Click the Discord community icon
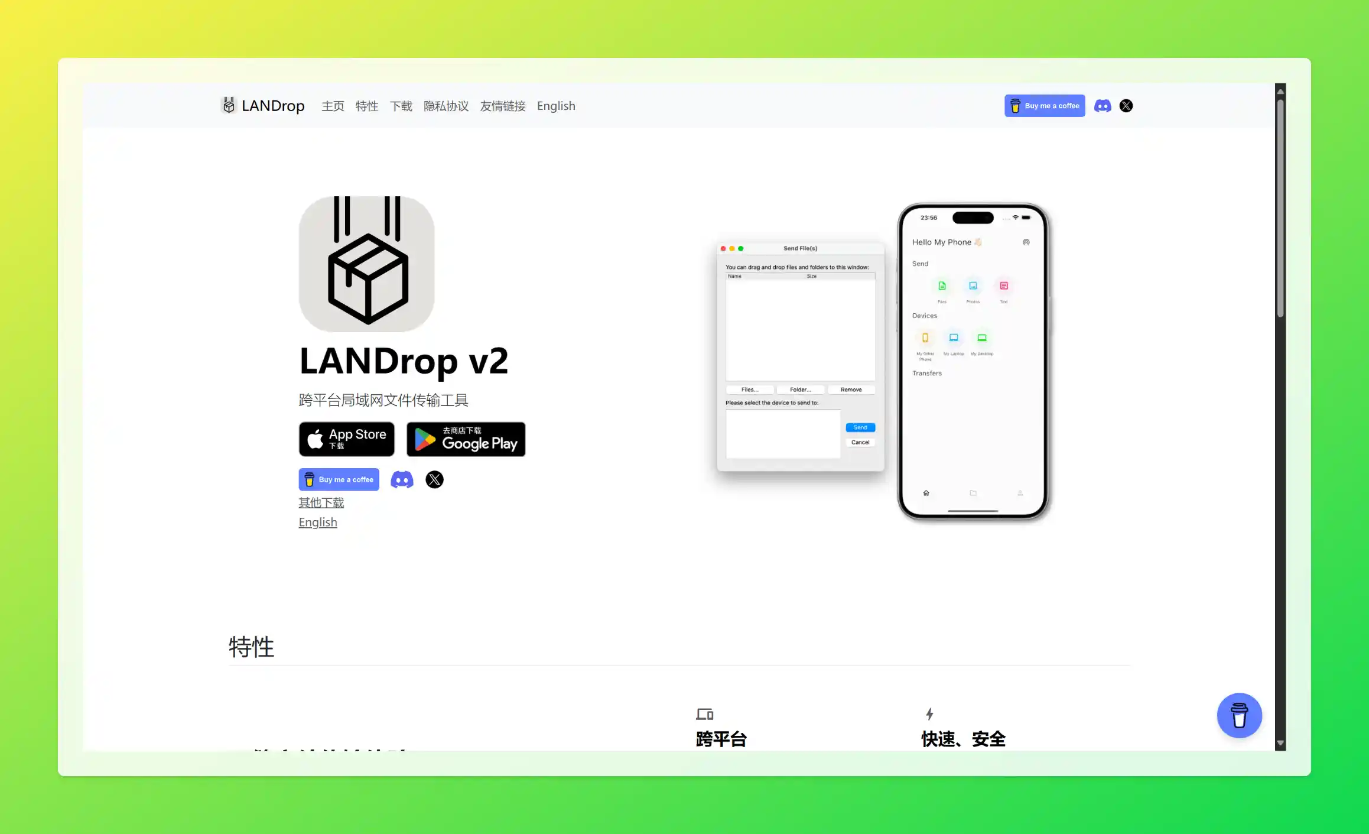This screenshot has height=834, width=1369. (x=1103, y=106)
